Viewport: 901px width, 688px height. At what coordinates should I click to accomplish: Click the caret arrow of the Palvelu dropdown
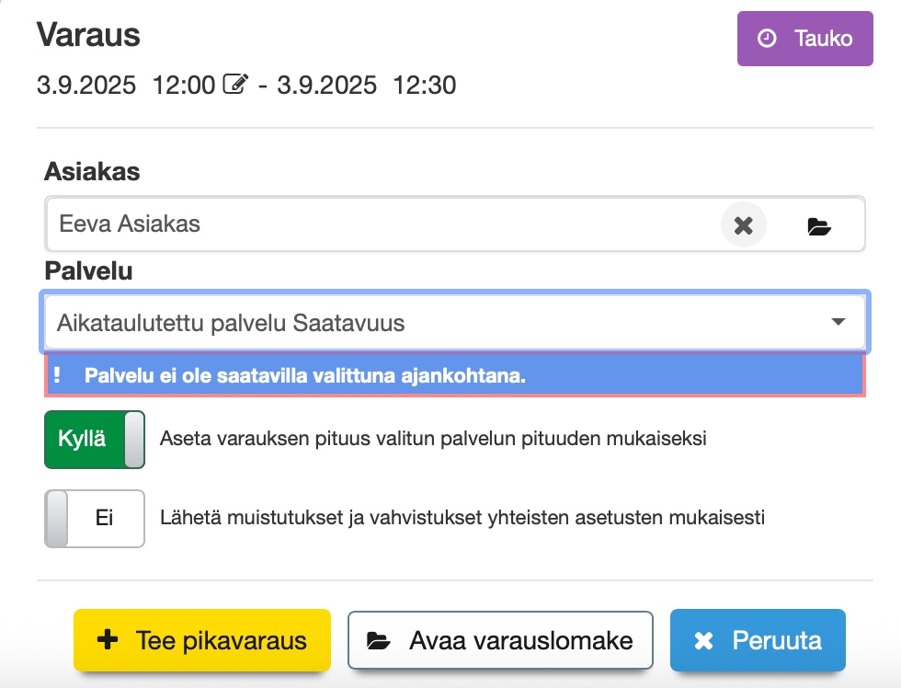click(838, 322)
